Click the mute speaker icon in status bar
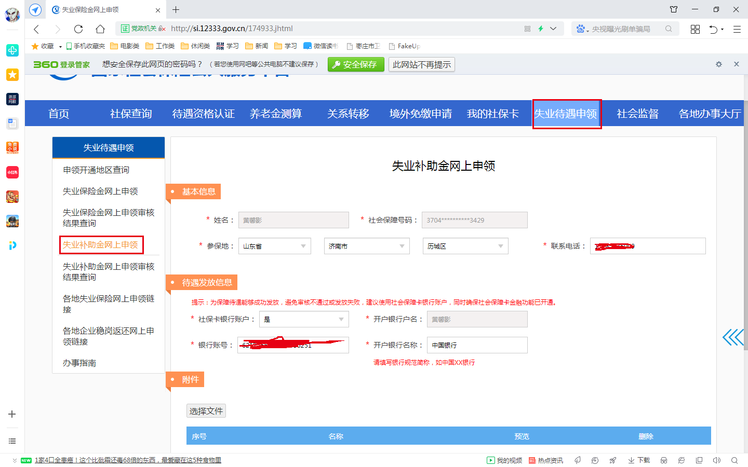This screenshot has height=467, width=748. coord(717,460)
